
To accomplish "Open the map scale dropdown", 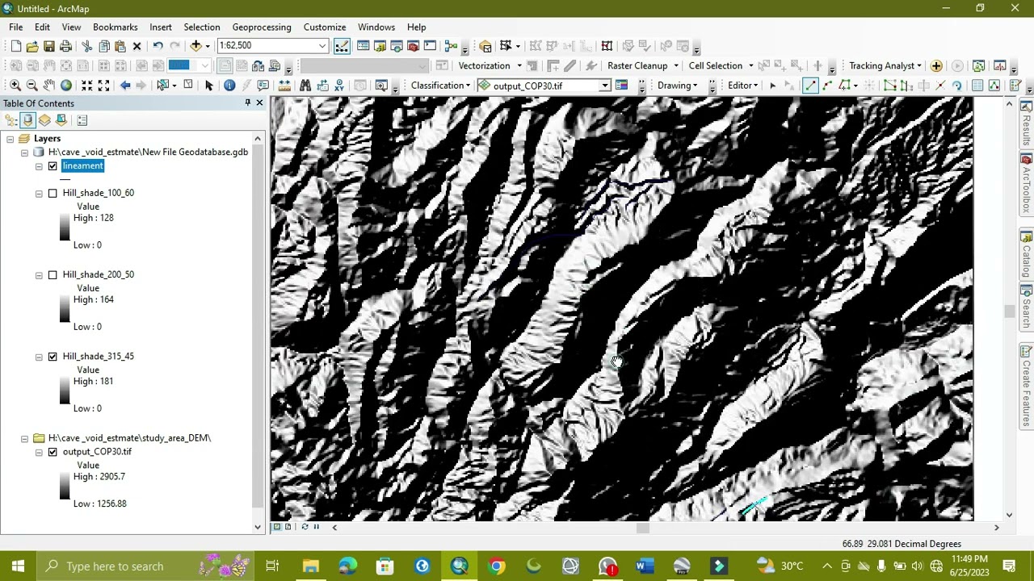I will click(322, 46).
